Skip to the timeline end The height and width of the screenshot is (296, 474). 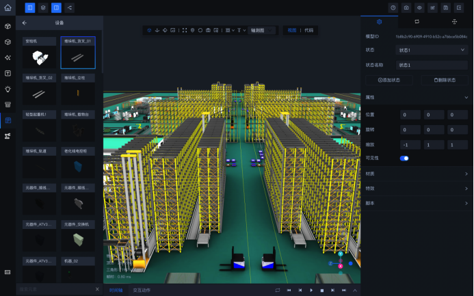(344, 291)
